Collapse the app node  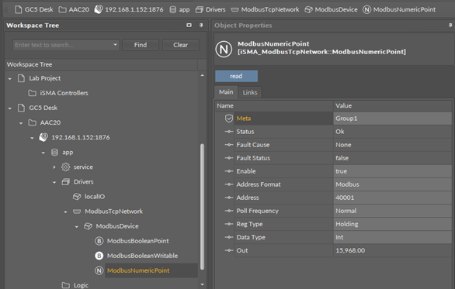tap(43, 153)
